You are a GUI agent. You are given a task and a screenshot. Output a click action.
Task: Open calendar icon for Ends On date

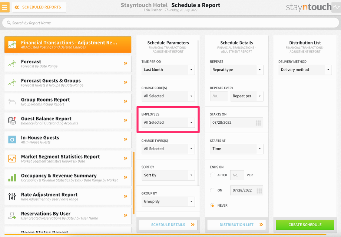click(259, 191)
